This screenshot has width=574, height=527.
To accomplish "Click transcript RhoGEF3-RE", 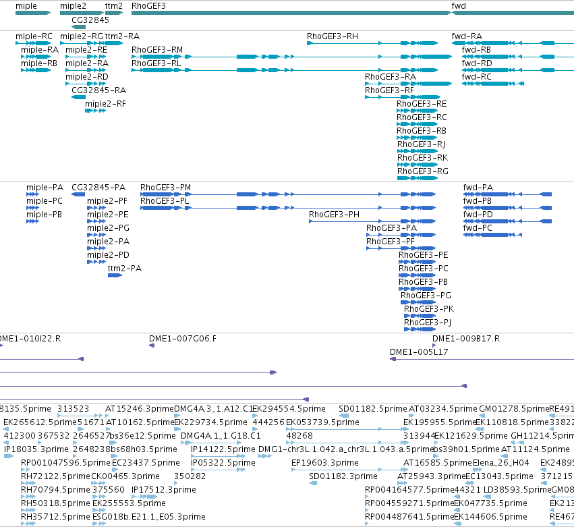I will coord(418,111).
